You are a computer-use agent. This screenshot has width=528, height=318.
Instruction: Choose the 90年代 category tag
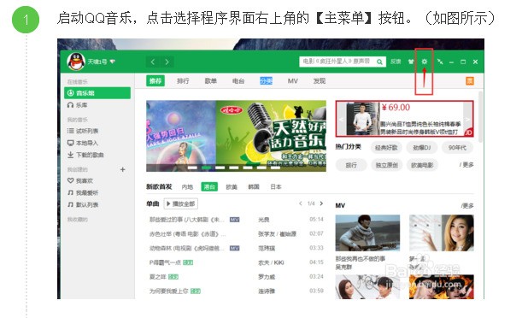(x=457, y=148)
